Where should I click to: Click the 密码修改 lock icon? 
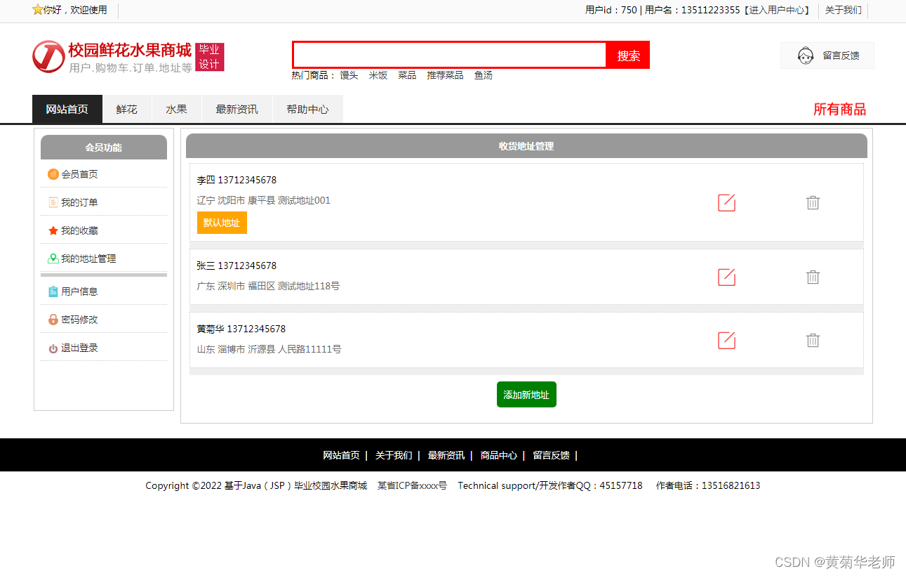(x=53, y=320)
